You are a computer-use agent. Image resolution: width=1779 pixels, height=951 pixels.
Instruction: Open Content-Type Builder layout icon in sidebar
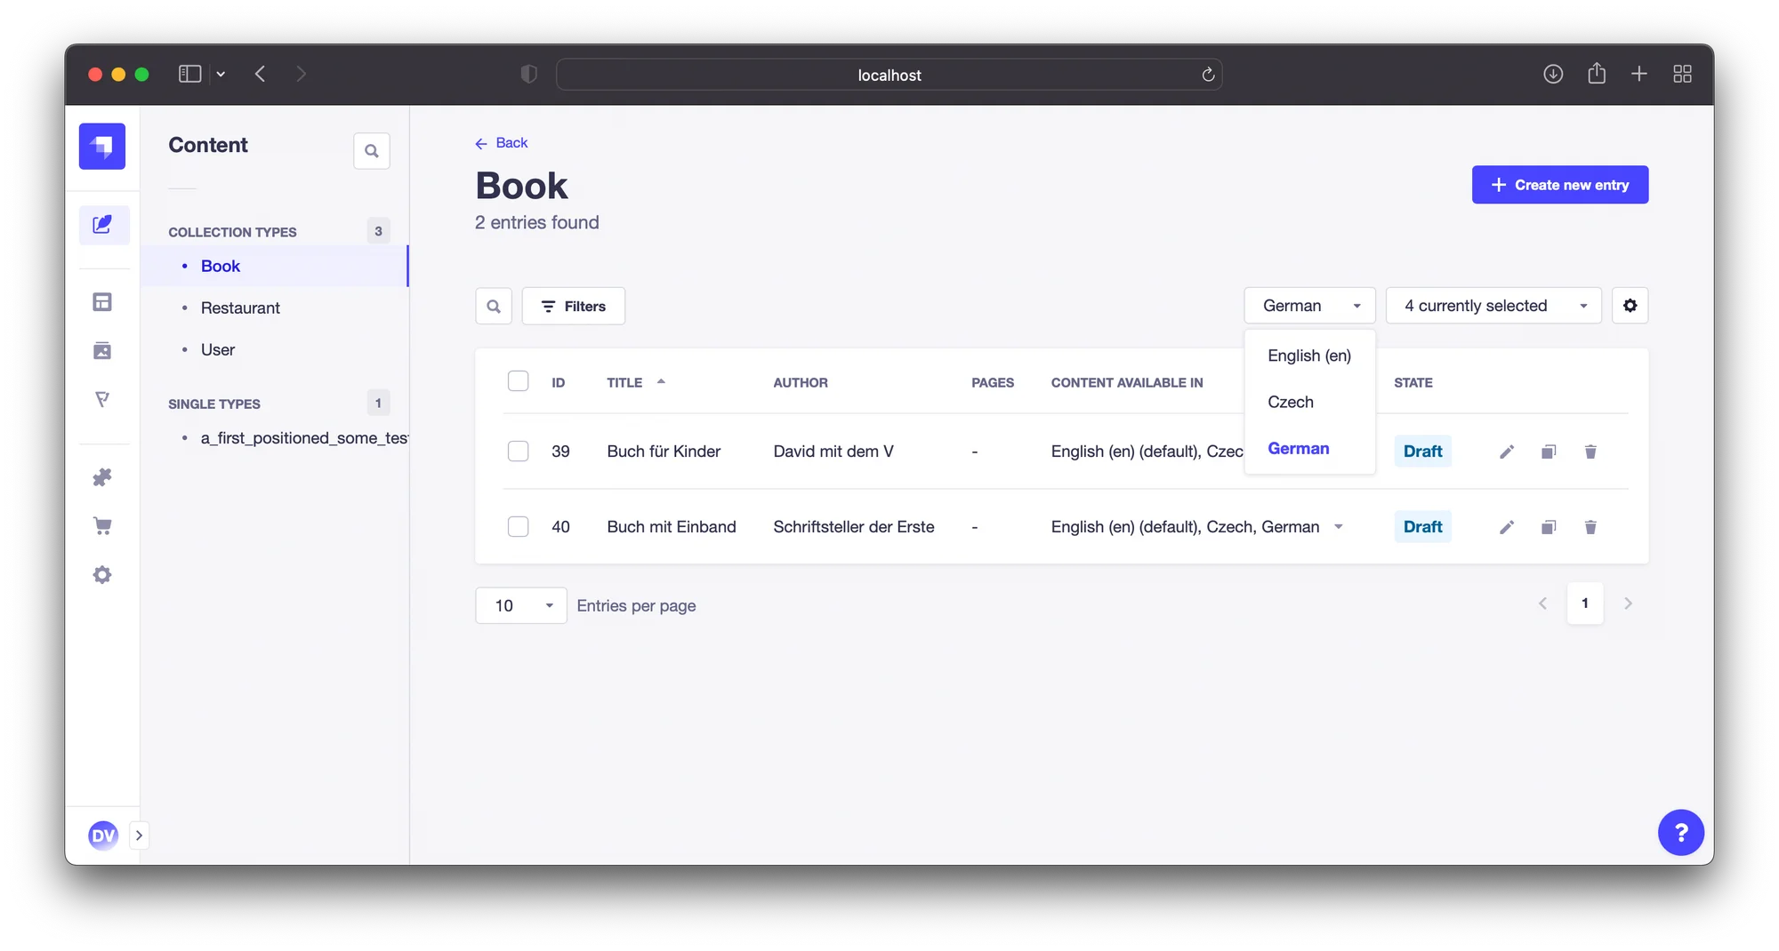click(103, 302)
